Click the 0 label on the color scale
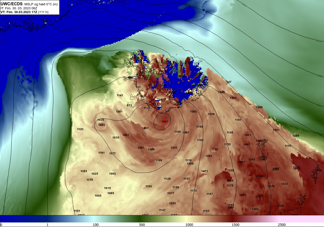This screenshot has width=324, height=227. click(1, 225)
